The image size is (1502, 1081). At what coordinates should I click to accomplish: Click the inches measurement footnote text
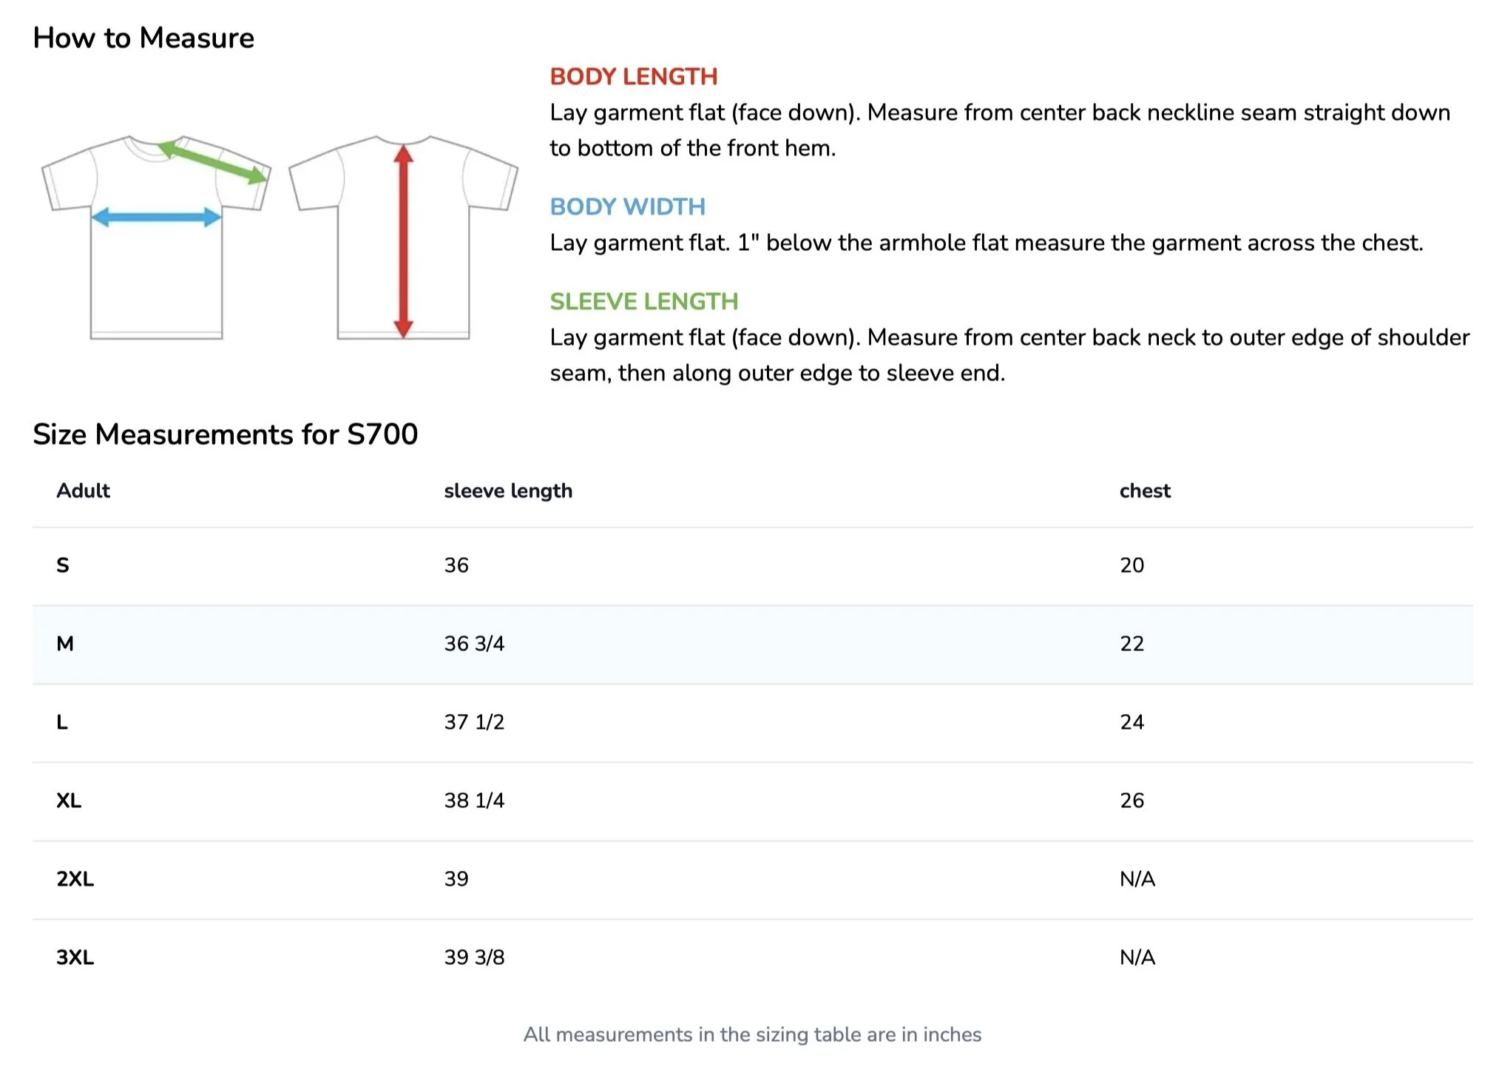tap(752, 1034)
